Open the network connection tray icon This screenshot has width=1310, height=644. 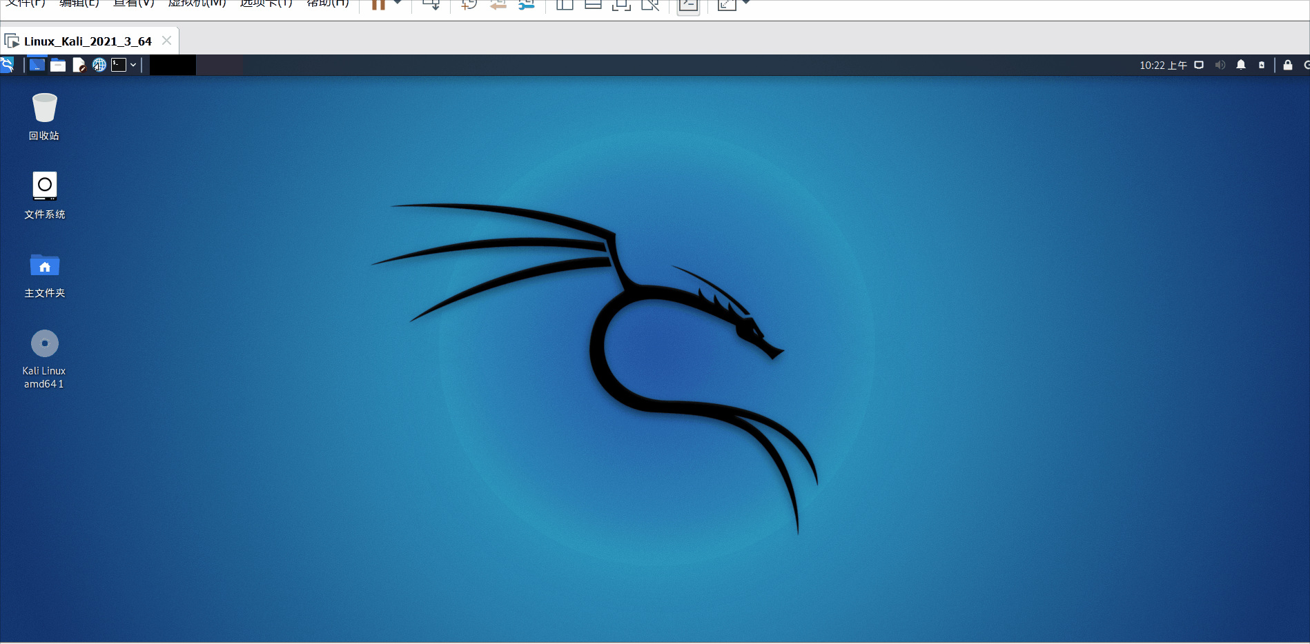(1199, 65)
